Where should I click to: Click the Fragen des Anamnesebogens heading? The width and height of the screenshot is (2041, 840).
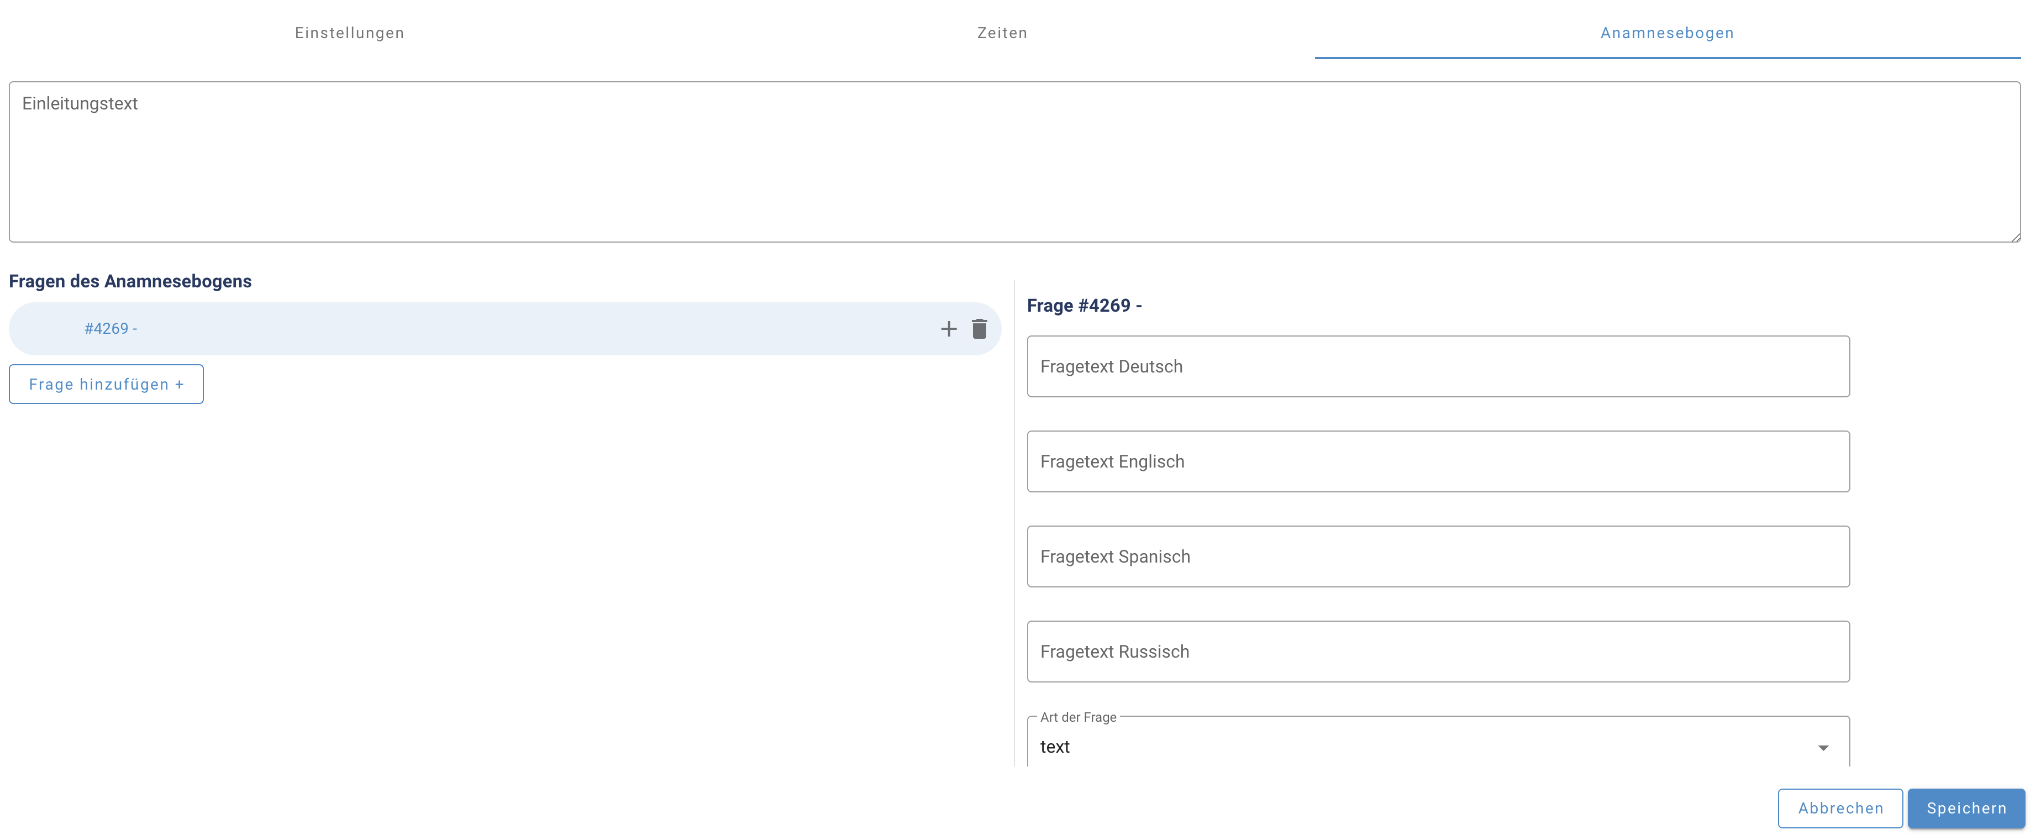coord(130,281)
